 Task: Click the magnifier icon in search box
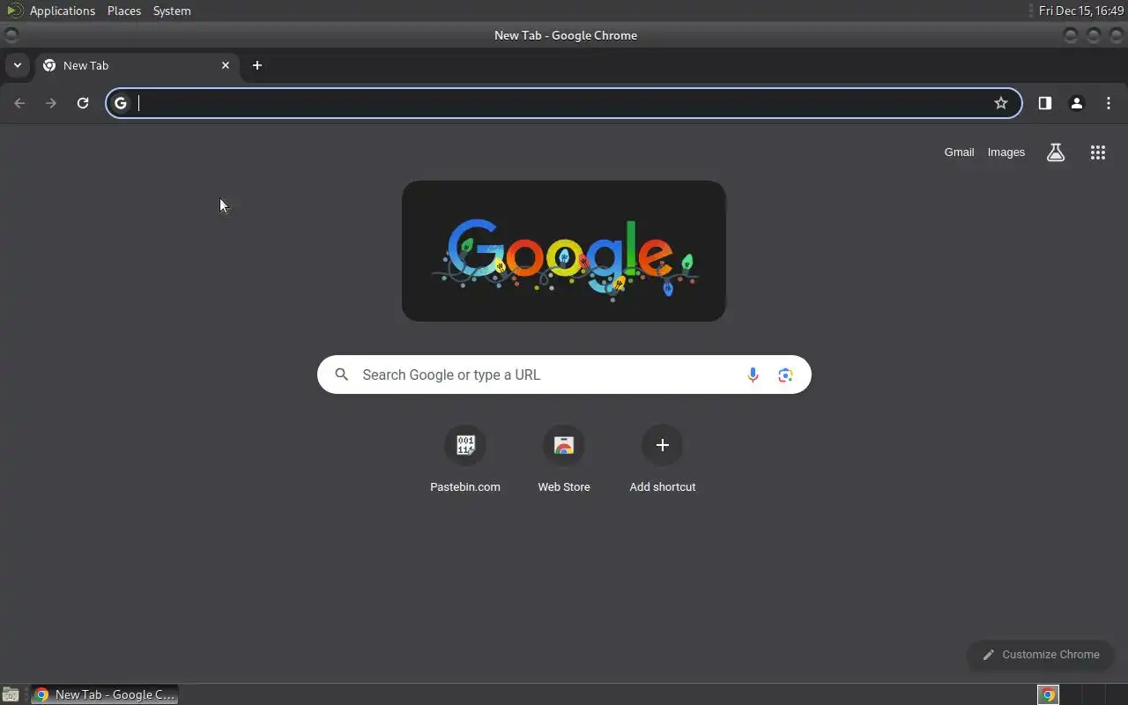(342, 375)
